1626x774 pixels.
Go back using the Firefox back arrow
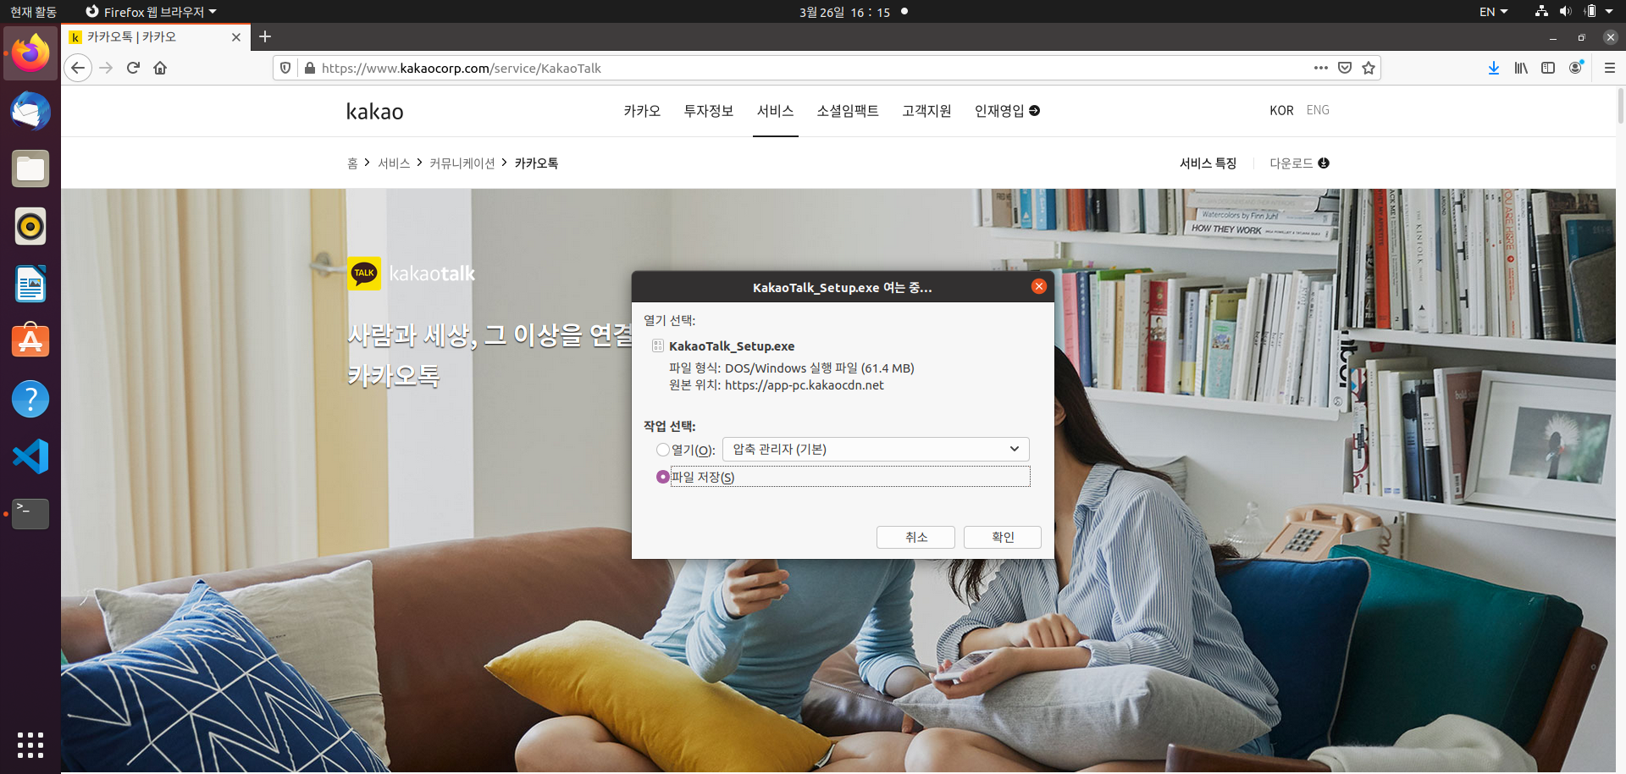[x=78, y=68]
